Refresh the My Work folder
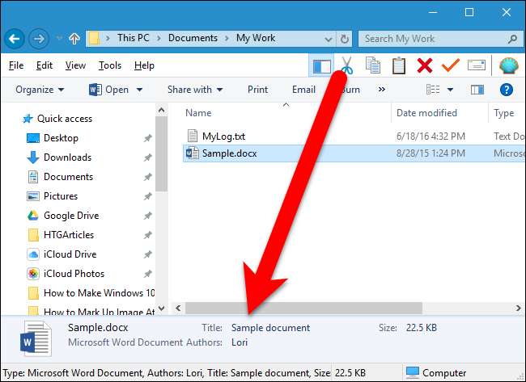The image size is (526, 382). tap(345, 39)
